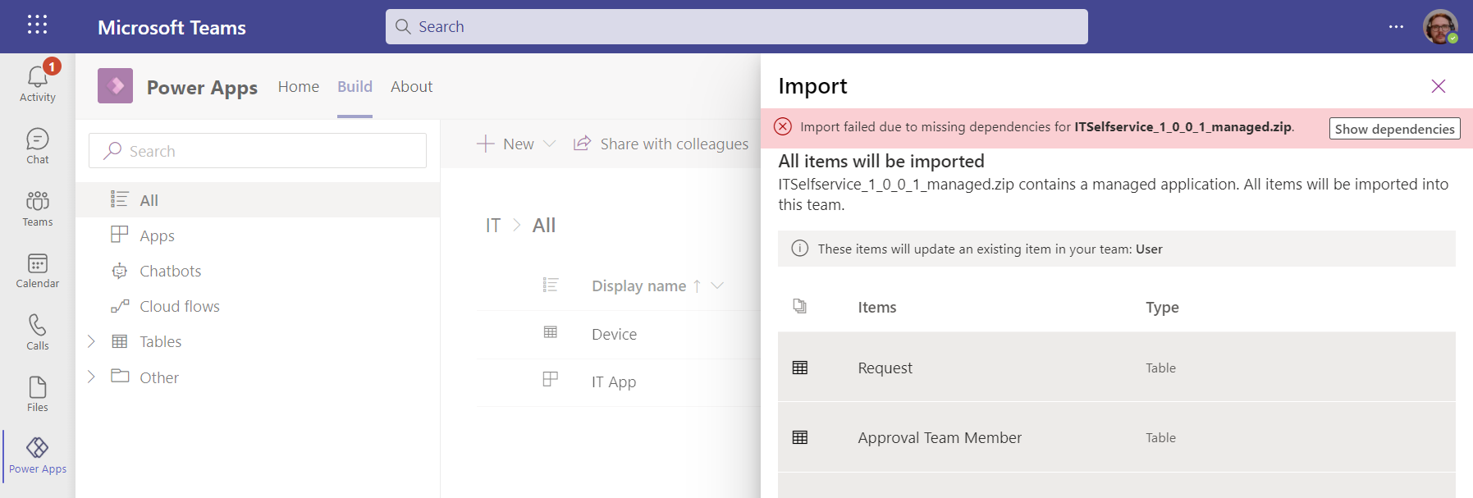This screenshot has width=1473, height=498.
Task: Select the Device row
Action: click(x=619, y=334)
